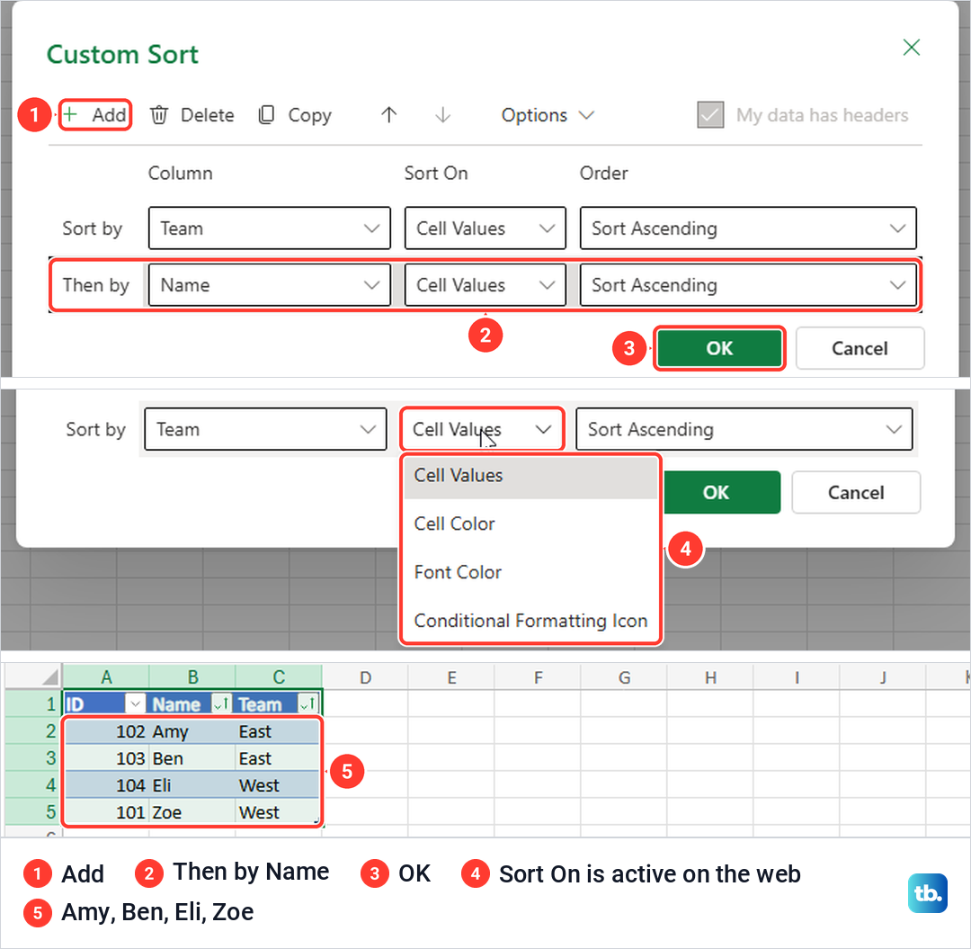Click cell containing Amy
The height and width of the screenshot is (949, 971).
(192, 731)
